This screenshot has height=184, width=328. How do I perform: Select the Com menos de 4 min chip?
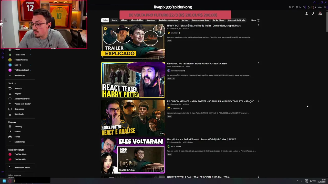(200, 20)
